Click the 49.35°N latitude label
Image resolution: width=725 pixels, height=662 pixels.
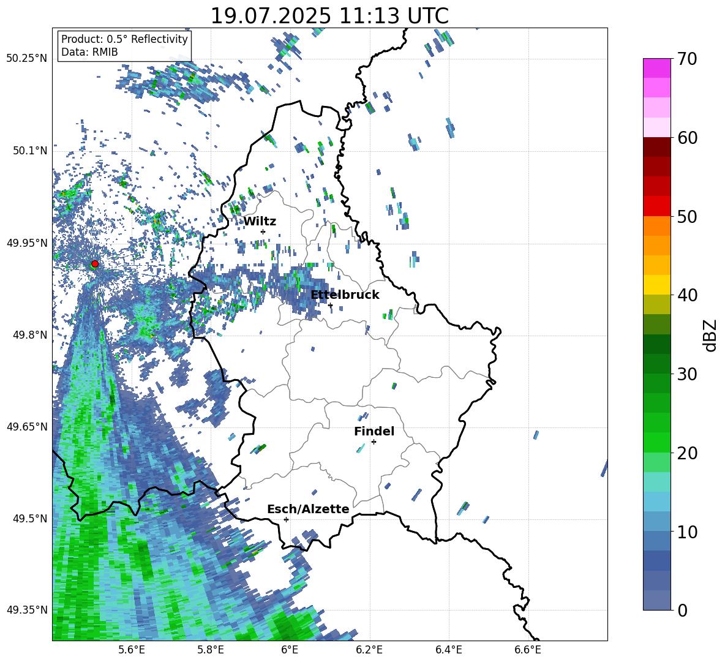[x=27, y=610]
